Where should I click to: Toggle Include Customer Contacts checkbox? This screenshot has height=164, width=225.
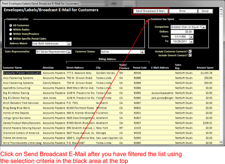[x=190, y=51]
